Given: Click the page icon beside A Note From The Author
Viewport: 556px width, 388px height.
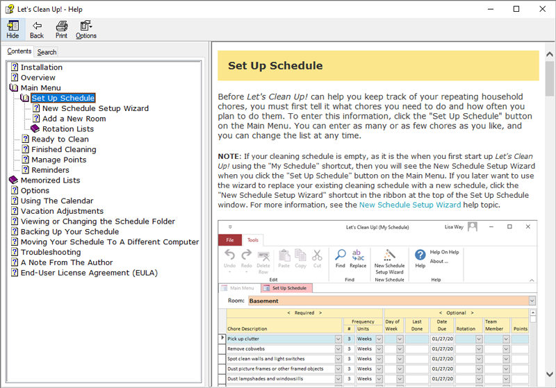Looking at the screenshot, I should point(15,262).
